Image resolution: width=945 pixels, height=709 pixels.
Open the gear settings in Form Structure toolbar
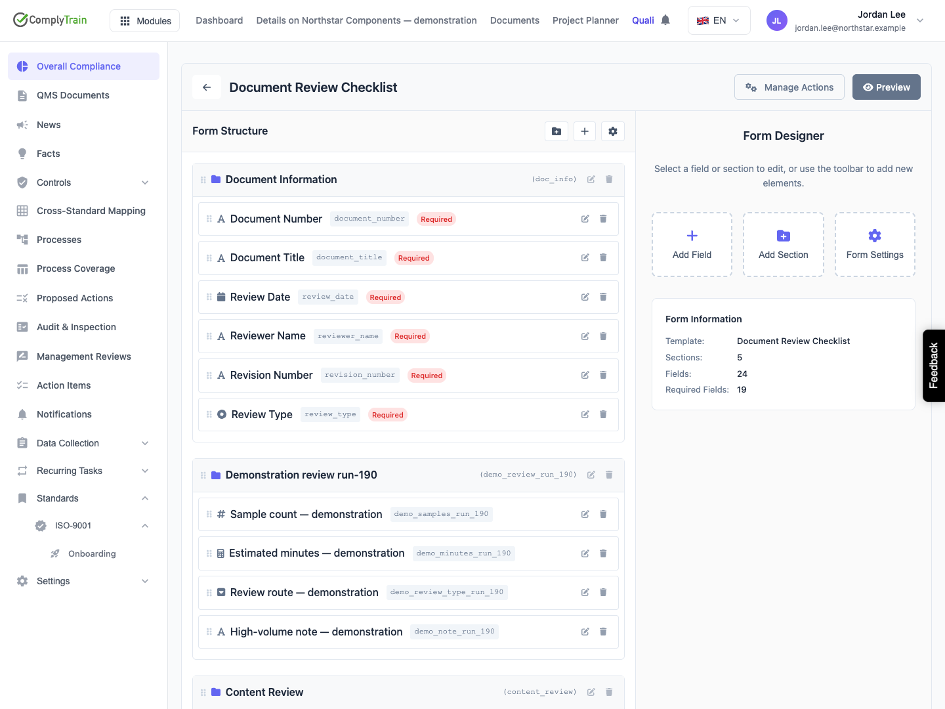pyautogui.click(x=613, y=131)
